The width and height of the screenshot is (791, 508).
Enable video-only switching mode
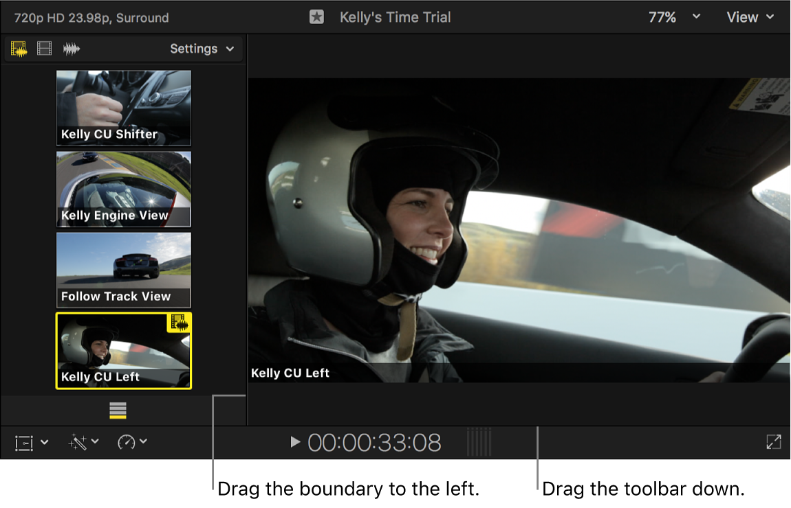tap(45, 49)
